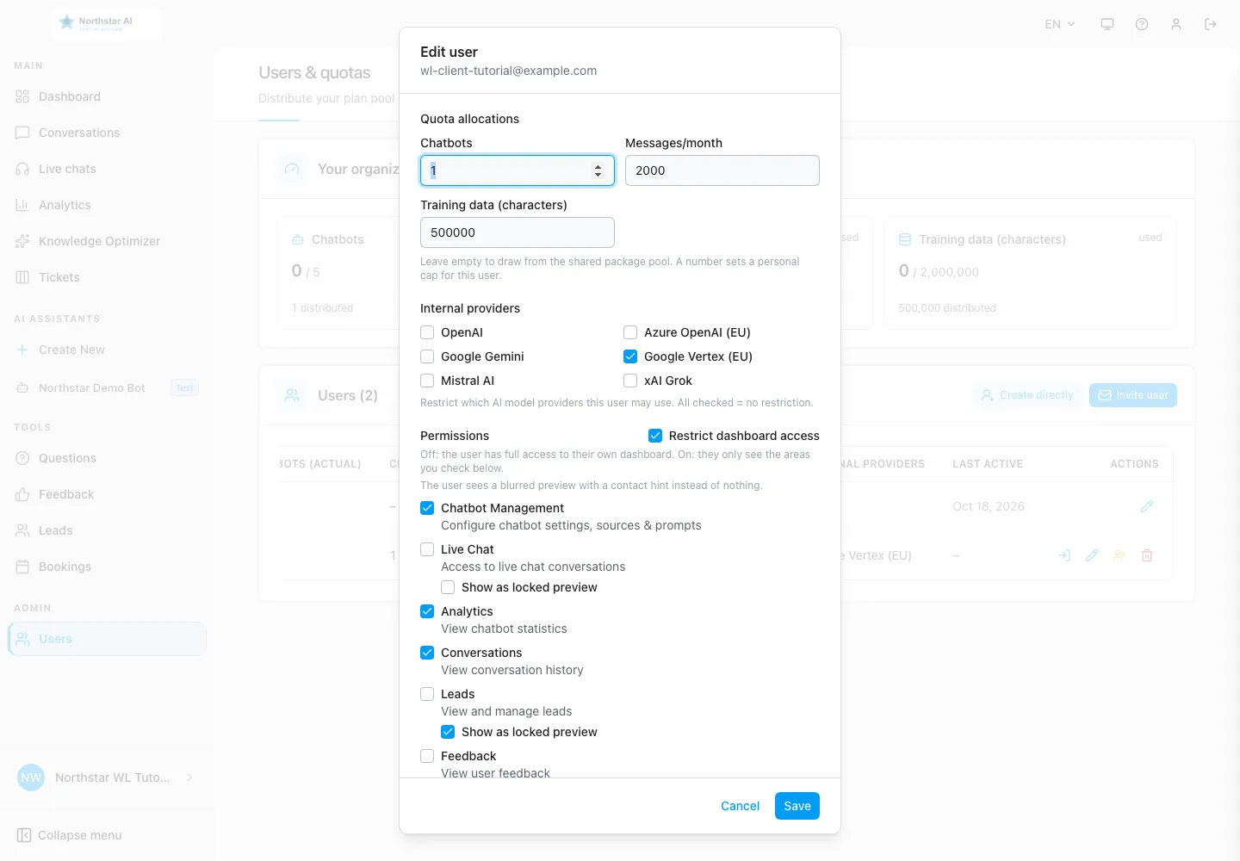
Task: Click the Northstar AI logo
Action: (x=107, y=23)
